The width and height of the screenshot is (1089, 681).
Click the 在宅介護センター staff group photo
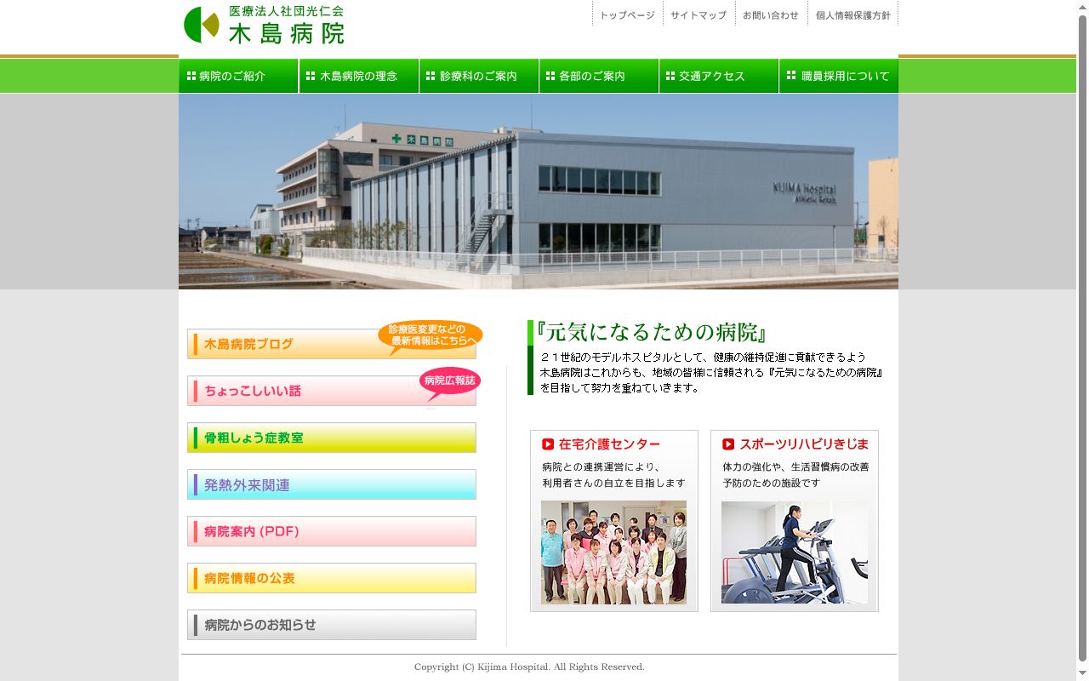[x=613, y=552]
